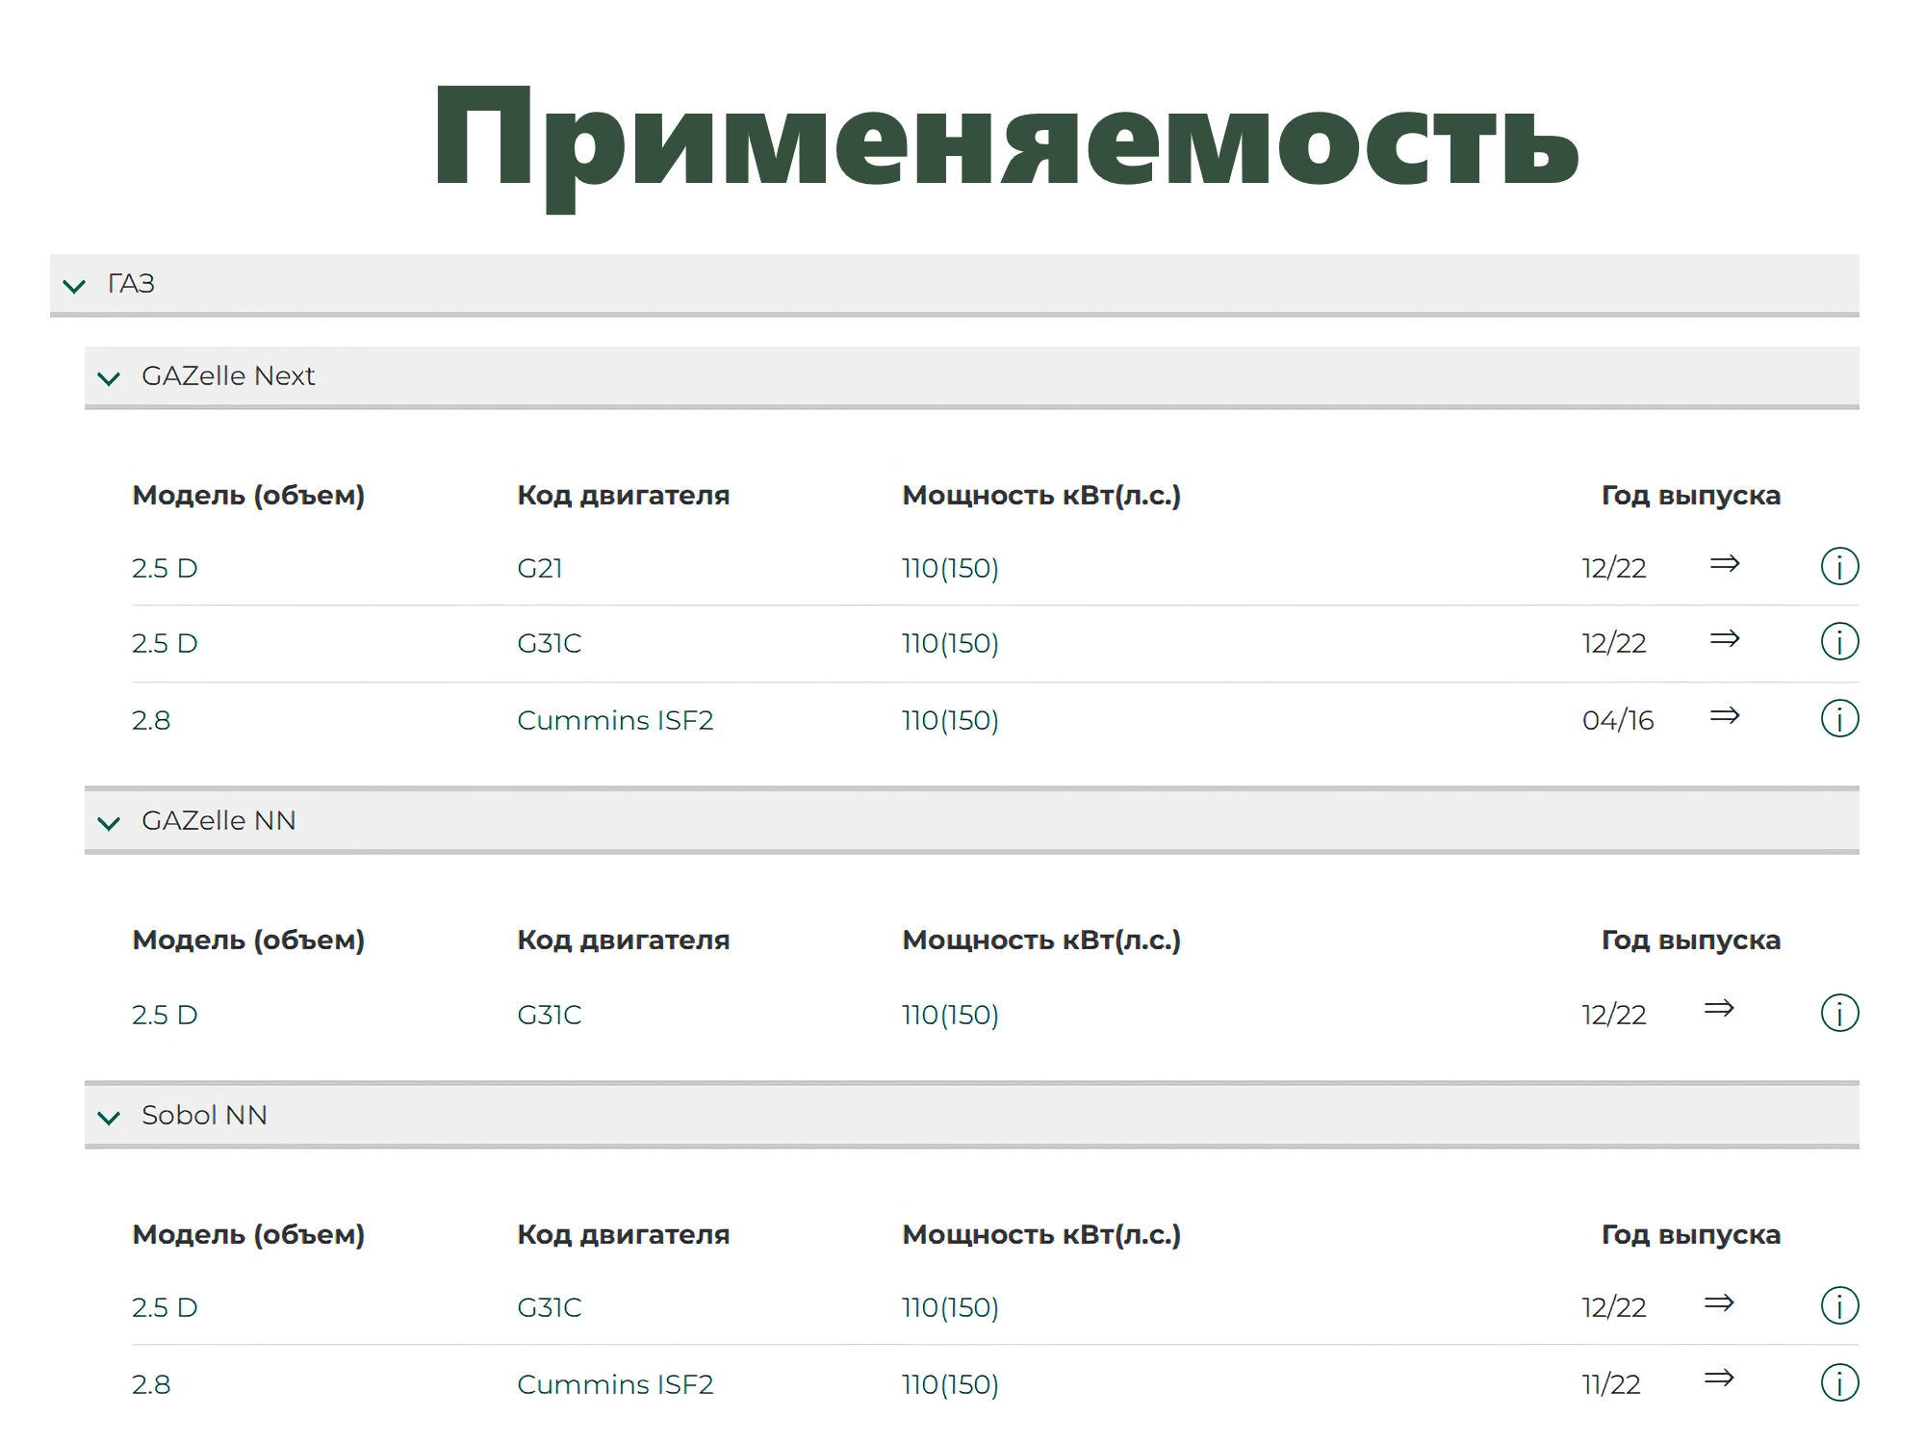Screen dimensions: 1925x1444
Task: Select 2.5 D model under GAZelle NN
Action: pos(165,1015)
